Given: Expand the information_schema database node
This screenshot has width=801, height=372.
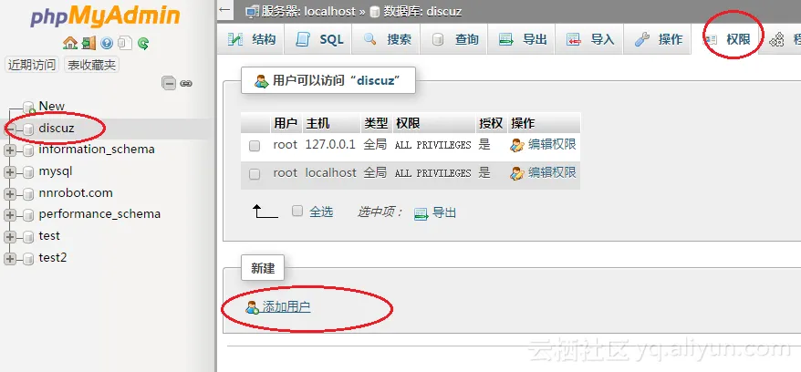Looking at the screenshot, I should pos(10,150).
